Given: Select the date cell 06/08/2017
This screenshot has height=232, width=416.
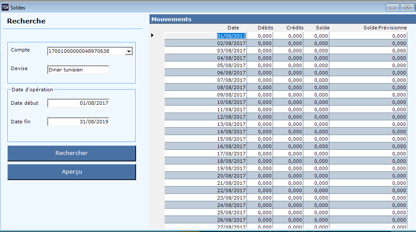Looking at the screenshot, I should pyautogui.click(x=205, y=73).
